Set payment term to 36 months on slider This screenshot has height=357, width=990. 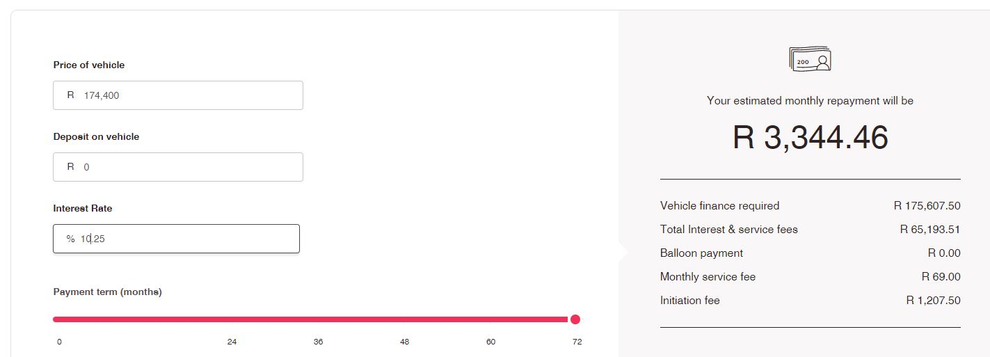pyautogui.click(x=318, y=319)
